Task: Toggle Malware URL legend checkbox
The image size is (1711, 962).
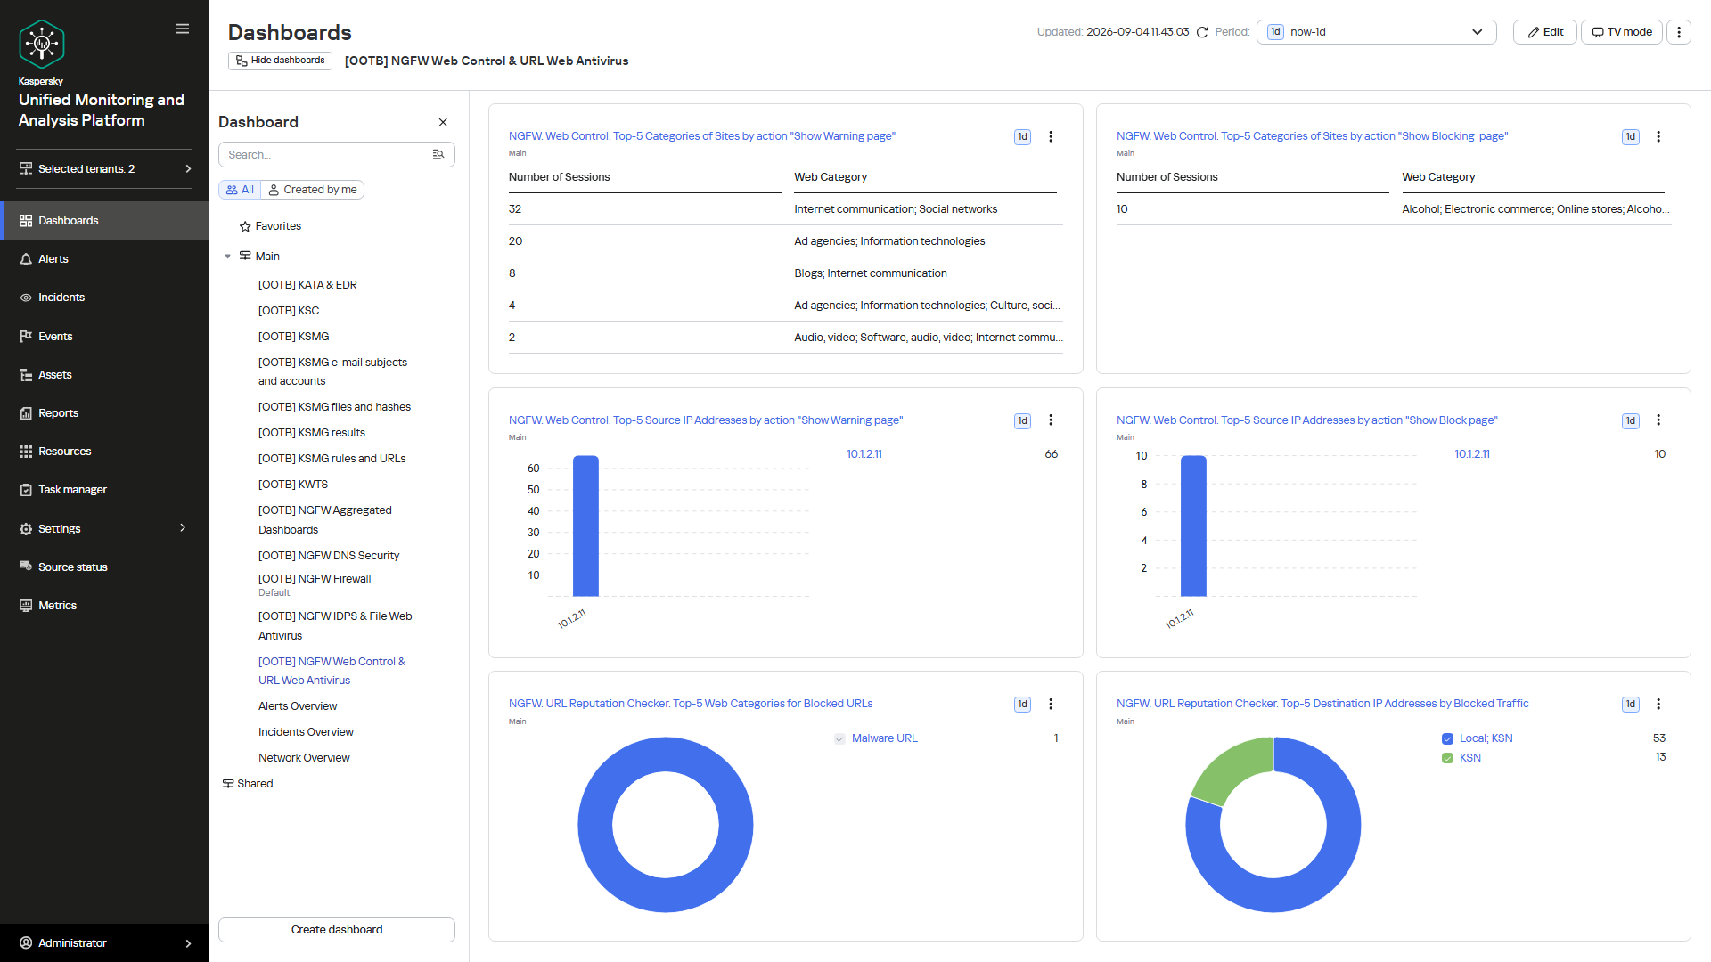Action: click(839, 738)
